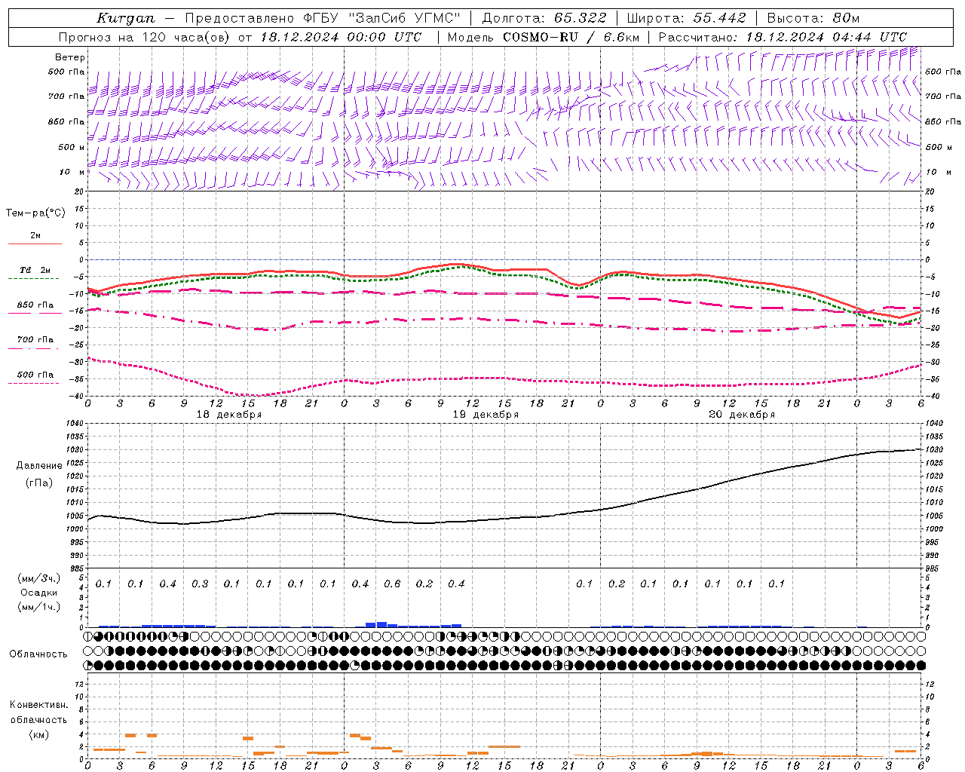Click the "Тем-ра(°C)" temperature panel label

click(x=35, y=213)
